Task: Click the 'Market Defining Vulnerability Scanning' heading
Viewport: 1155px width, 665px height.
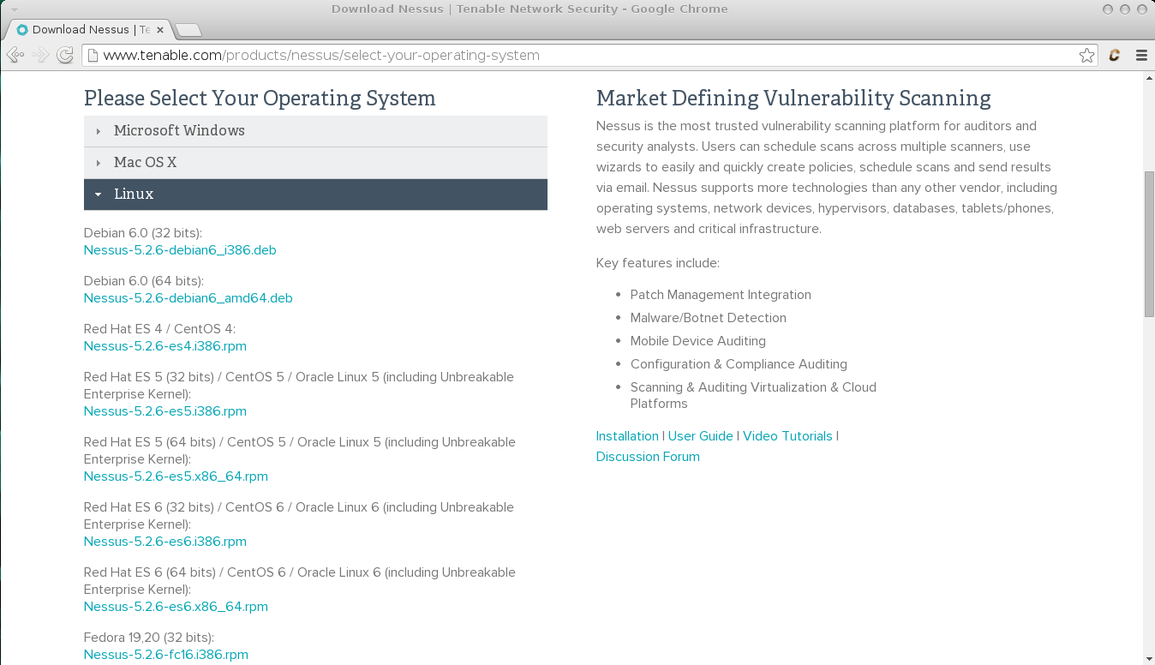Action: pyautogui.click(x=793, y=99)
